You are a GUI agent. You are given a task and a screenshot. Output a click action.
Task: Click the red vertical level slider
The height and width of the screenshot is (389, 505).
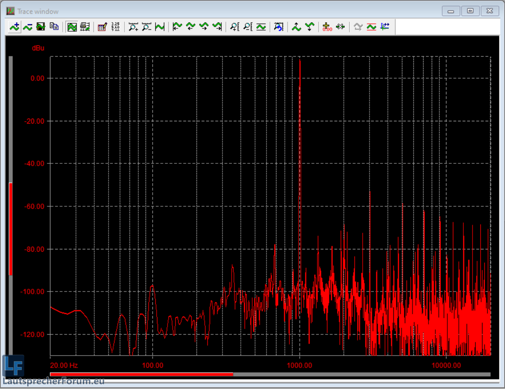[11, 229]
